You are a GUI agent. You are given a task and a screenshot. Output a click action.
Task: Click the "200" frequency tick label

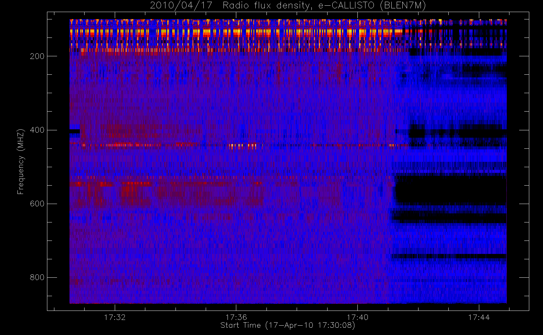(37, 56)
